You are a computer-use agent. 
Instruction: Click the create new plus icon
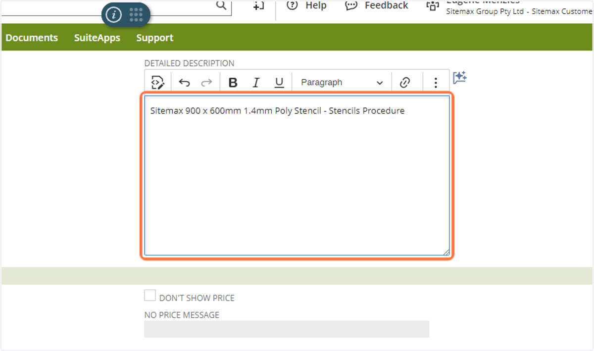258,5
